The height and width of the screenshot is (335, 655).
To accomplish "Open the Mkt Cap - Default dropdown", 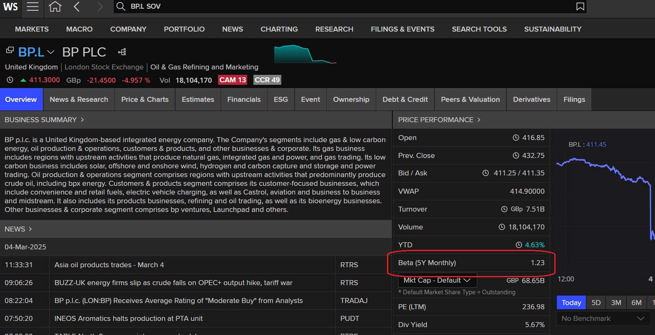I will 437,280.
